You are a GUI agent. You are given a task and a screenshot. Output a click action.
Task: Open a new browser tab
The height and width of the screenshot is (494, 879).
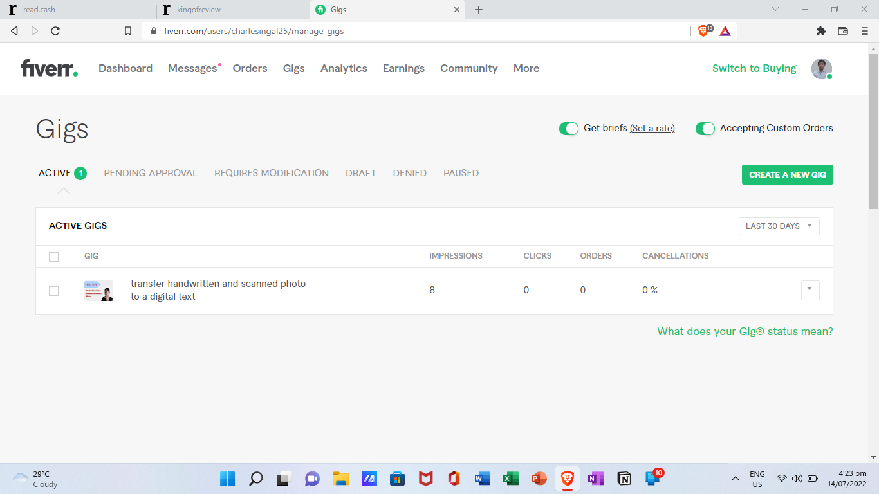tap(479, 10)
